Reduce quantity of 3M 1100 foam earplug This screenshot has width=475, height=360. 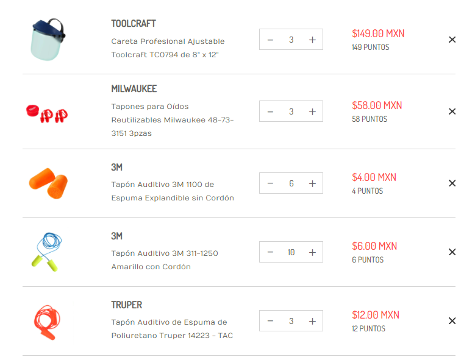point(270,183)
